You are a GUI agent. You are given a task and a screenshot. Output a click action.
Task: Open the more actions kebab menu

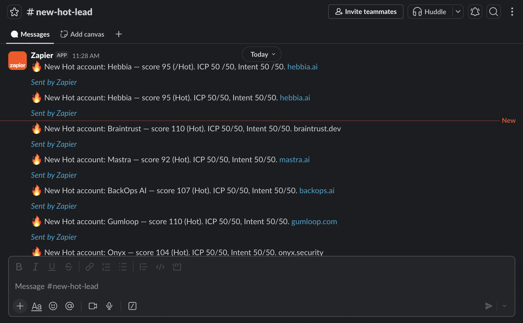pos(512,12)
